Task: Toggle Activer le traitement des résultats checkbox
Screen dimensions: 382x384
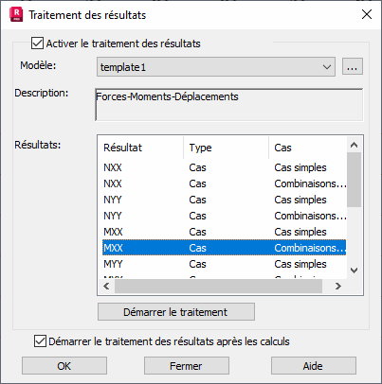Action: coord(37,44)
